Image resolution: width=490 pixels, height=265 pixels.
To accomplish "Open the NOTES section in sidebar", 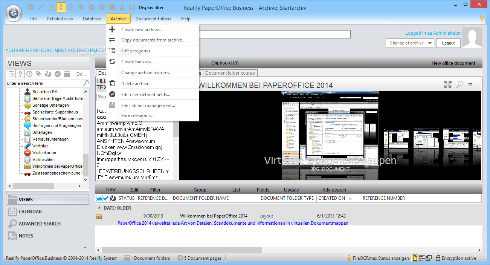I will (x=48, y=236).
